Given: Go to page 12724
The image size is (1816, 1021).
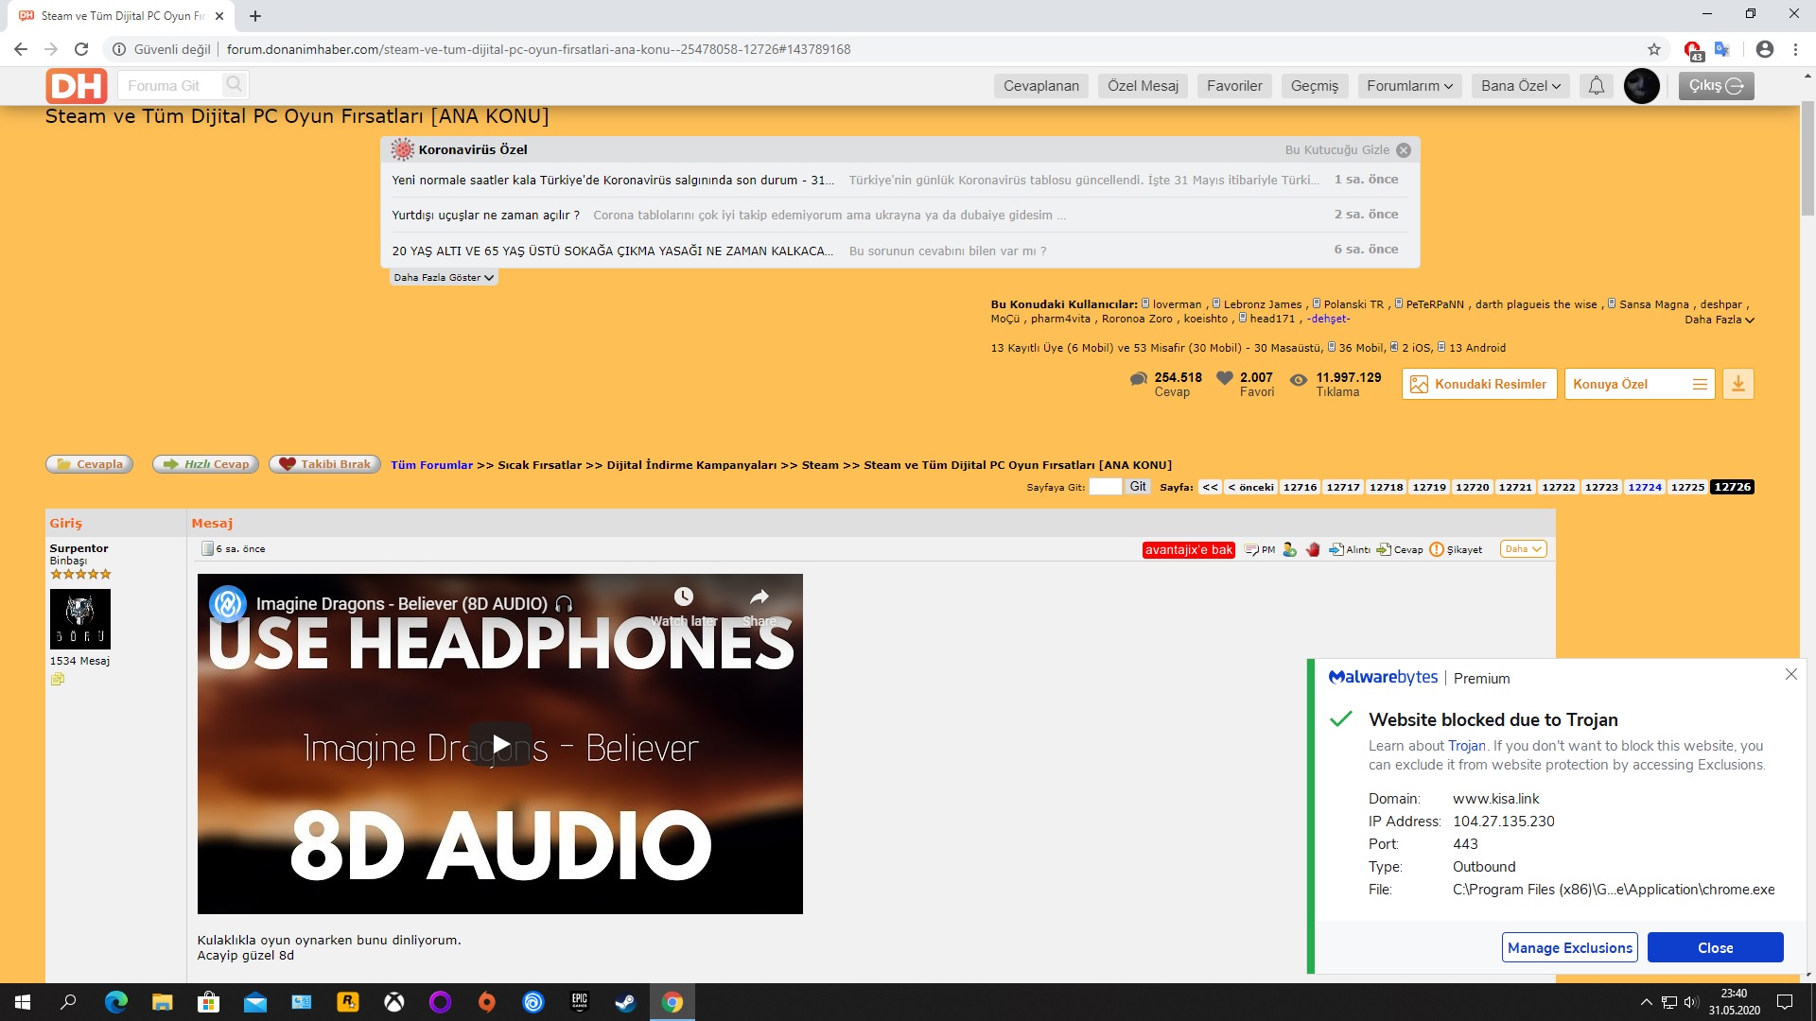Looking at the screenshot, I should (1645, 487).
